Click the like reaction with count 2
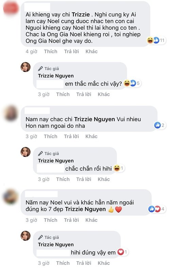This screenshot has height=268, width=170. (x=159, y=125)
